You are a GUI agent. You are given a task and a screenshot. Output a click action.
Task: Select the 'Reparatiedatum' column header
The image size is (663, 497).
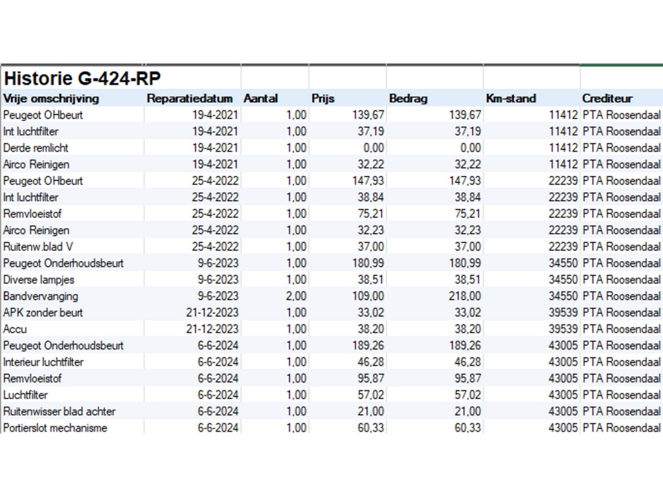[x=190, y=98]
